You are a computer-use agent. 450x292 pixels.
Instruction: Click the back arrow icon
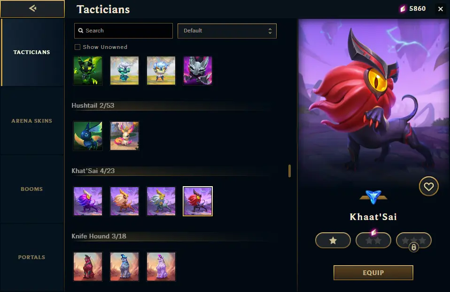[x=32, y=8]
